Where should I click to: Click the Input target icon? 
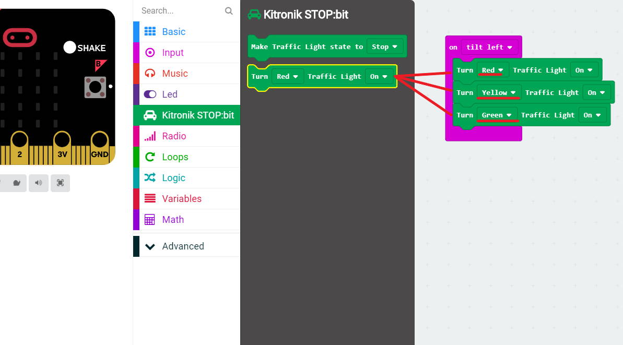coord(150,52)
